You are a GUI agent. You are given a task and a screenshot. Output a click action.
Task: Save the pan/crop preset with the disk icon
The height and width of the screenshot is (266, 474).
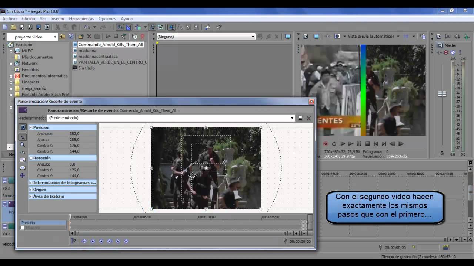click(x=300, y=118)
